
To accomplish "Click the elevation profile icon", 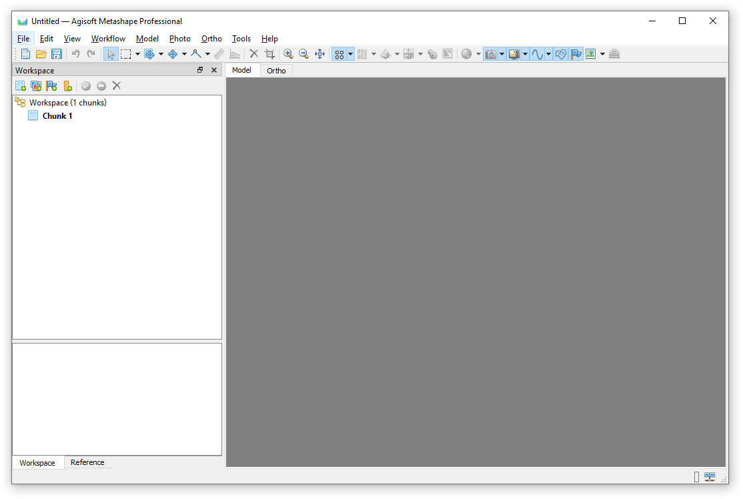I will click(x=235, y=54).
